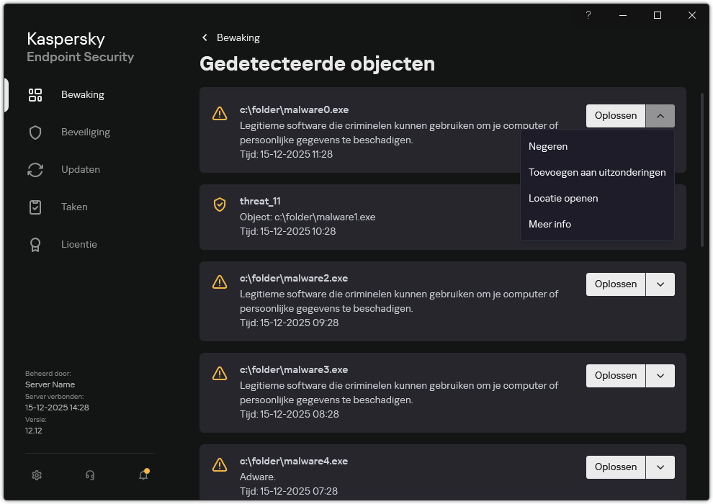Click the green check icon beside threat_11
Screen dimensions: 713x504
pos(220,205)
